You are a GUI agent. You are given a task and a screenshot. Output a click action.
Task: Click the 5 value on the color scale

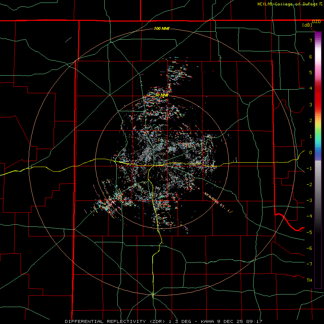pos(311,72)
